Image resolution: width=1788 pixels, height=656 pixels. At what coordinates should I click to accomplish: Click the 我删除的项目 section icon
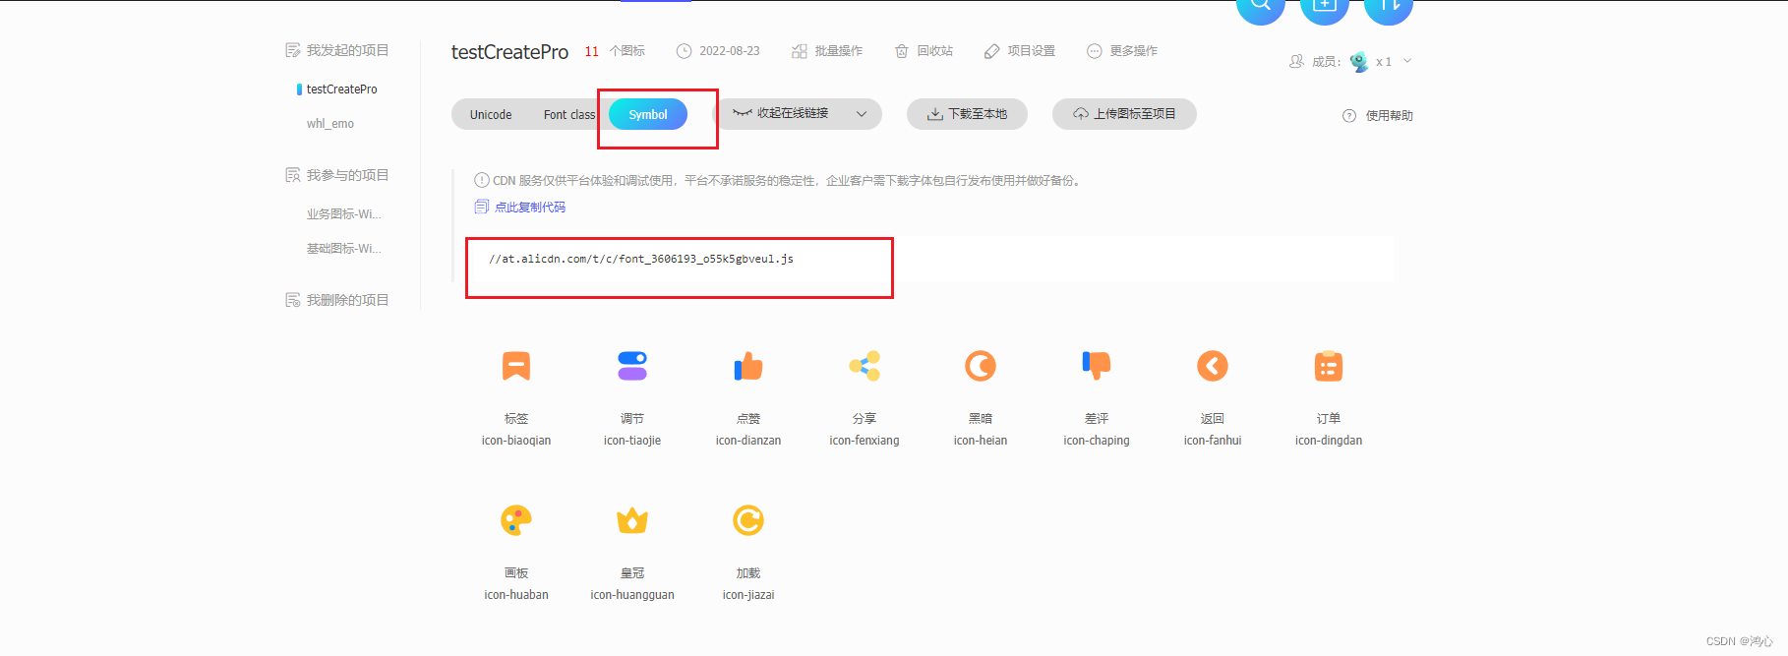[293, 300]
